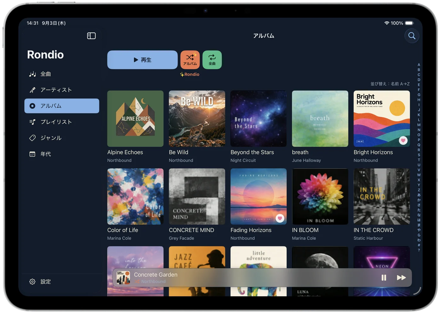The height and width of the screenshot is (314, 441).
Task: Toggle the heart on Fading Horizons cover
Action: click(x=280, y=218)
